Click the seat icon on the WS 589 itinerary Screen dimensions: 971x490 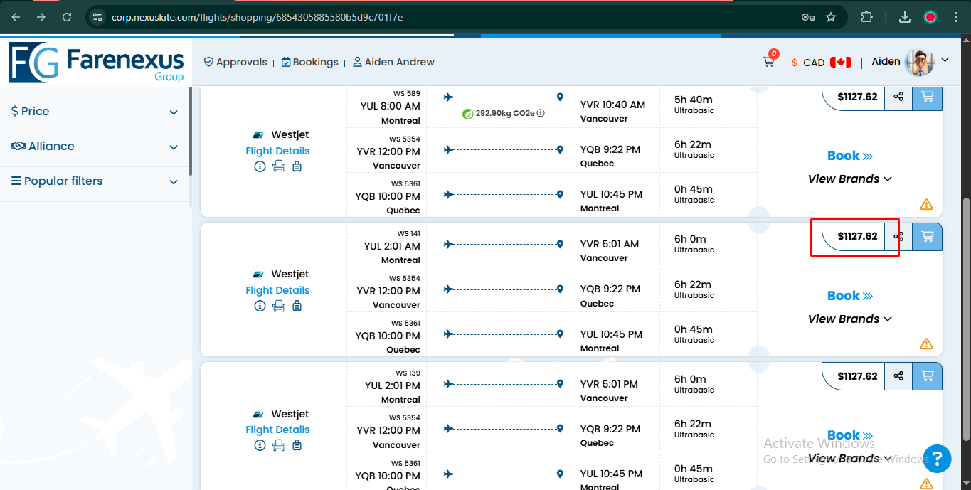(x=279, y=166)
